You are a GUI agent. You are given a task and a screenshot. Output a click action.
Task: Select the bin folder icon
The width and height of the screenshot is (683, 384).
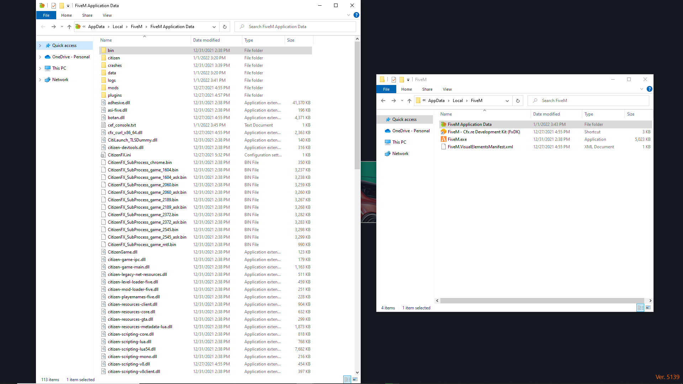coord(104,50)
